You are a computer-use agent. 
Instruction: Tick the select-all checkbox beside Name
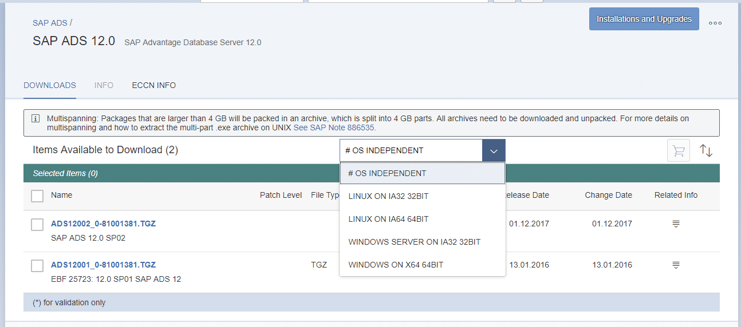(37, 196)
